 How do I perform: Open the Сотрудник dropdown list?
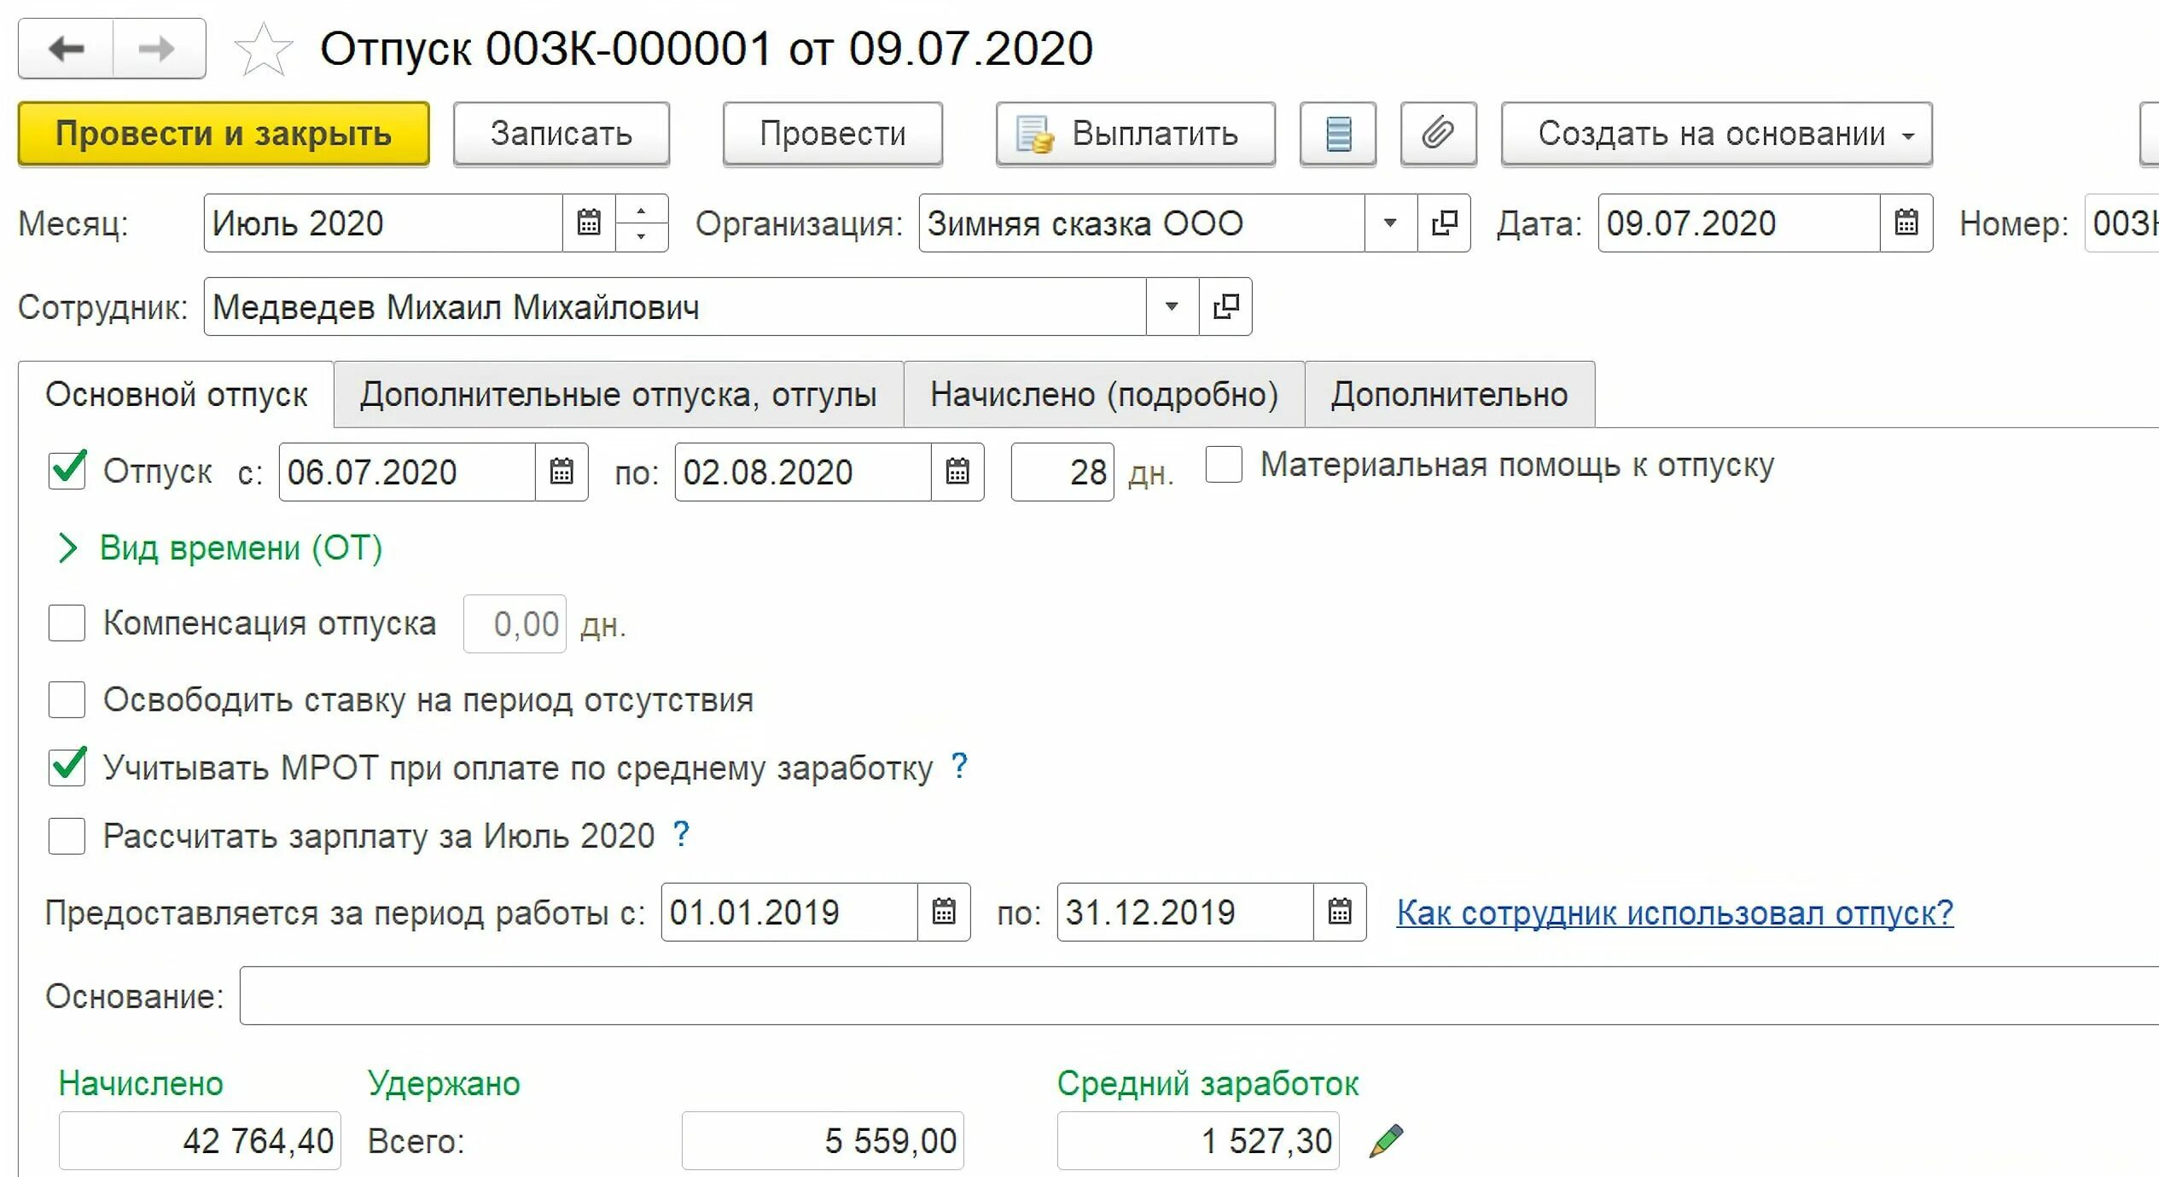click(x=1173, y=306)
